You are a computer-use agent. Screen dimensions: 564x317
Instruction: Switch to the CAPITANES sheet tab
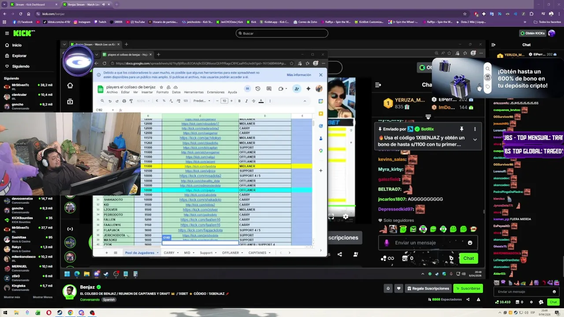(x=257, y=253)
